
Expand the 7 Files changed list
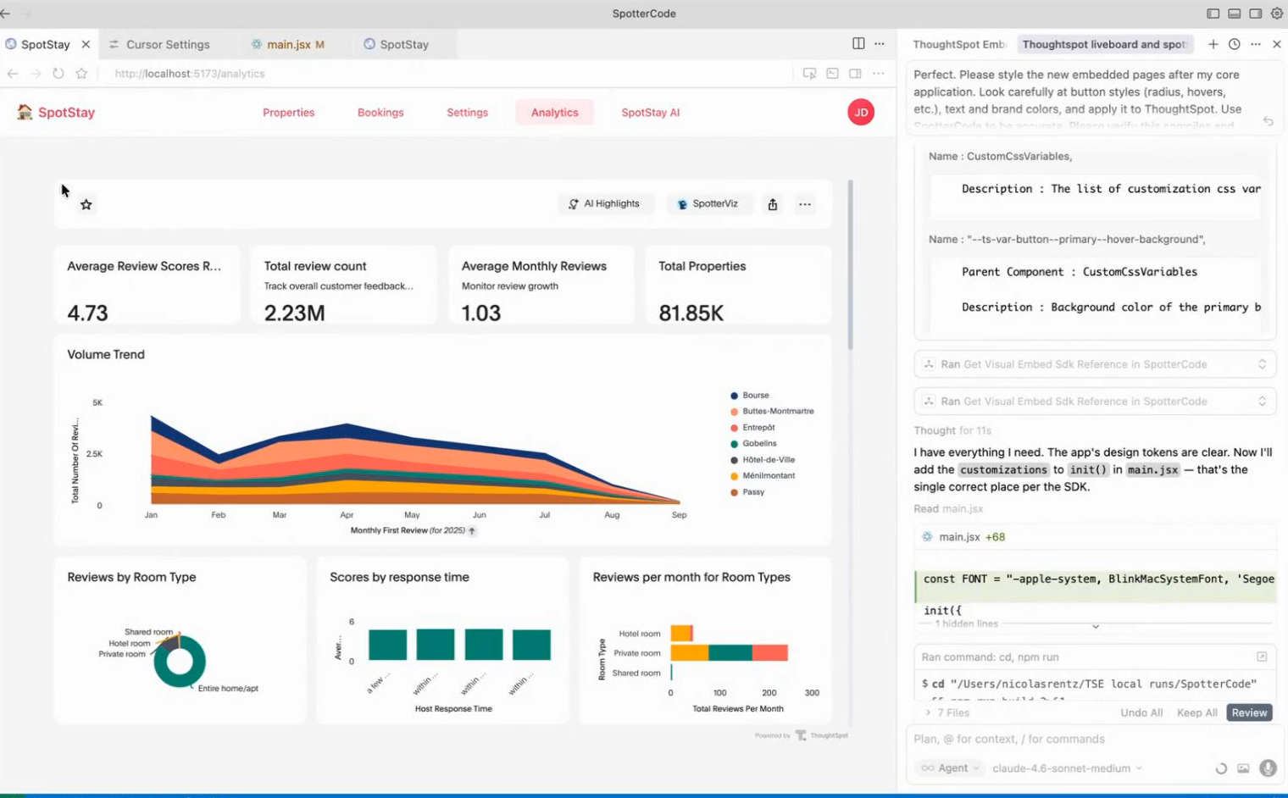coord(947,712)
